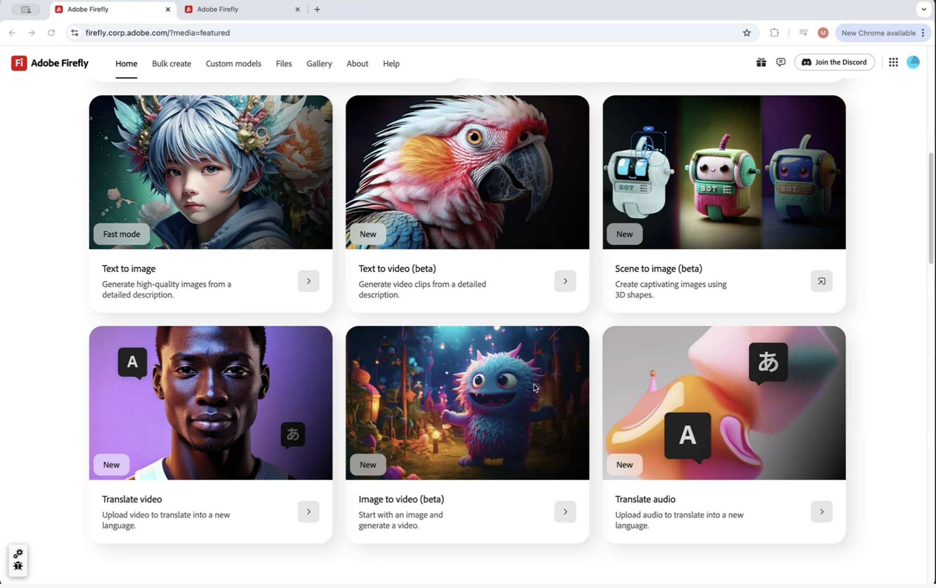The image size is (936, 588).
Task: Open the debug bug icon at bottom left
Action: point(18,566)
